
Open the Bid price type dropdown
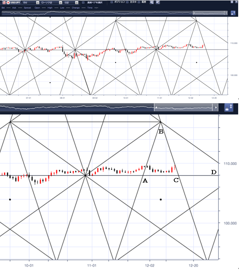pyautogui.click(x=30, y=3)
